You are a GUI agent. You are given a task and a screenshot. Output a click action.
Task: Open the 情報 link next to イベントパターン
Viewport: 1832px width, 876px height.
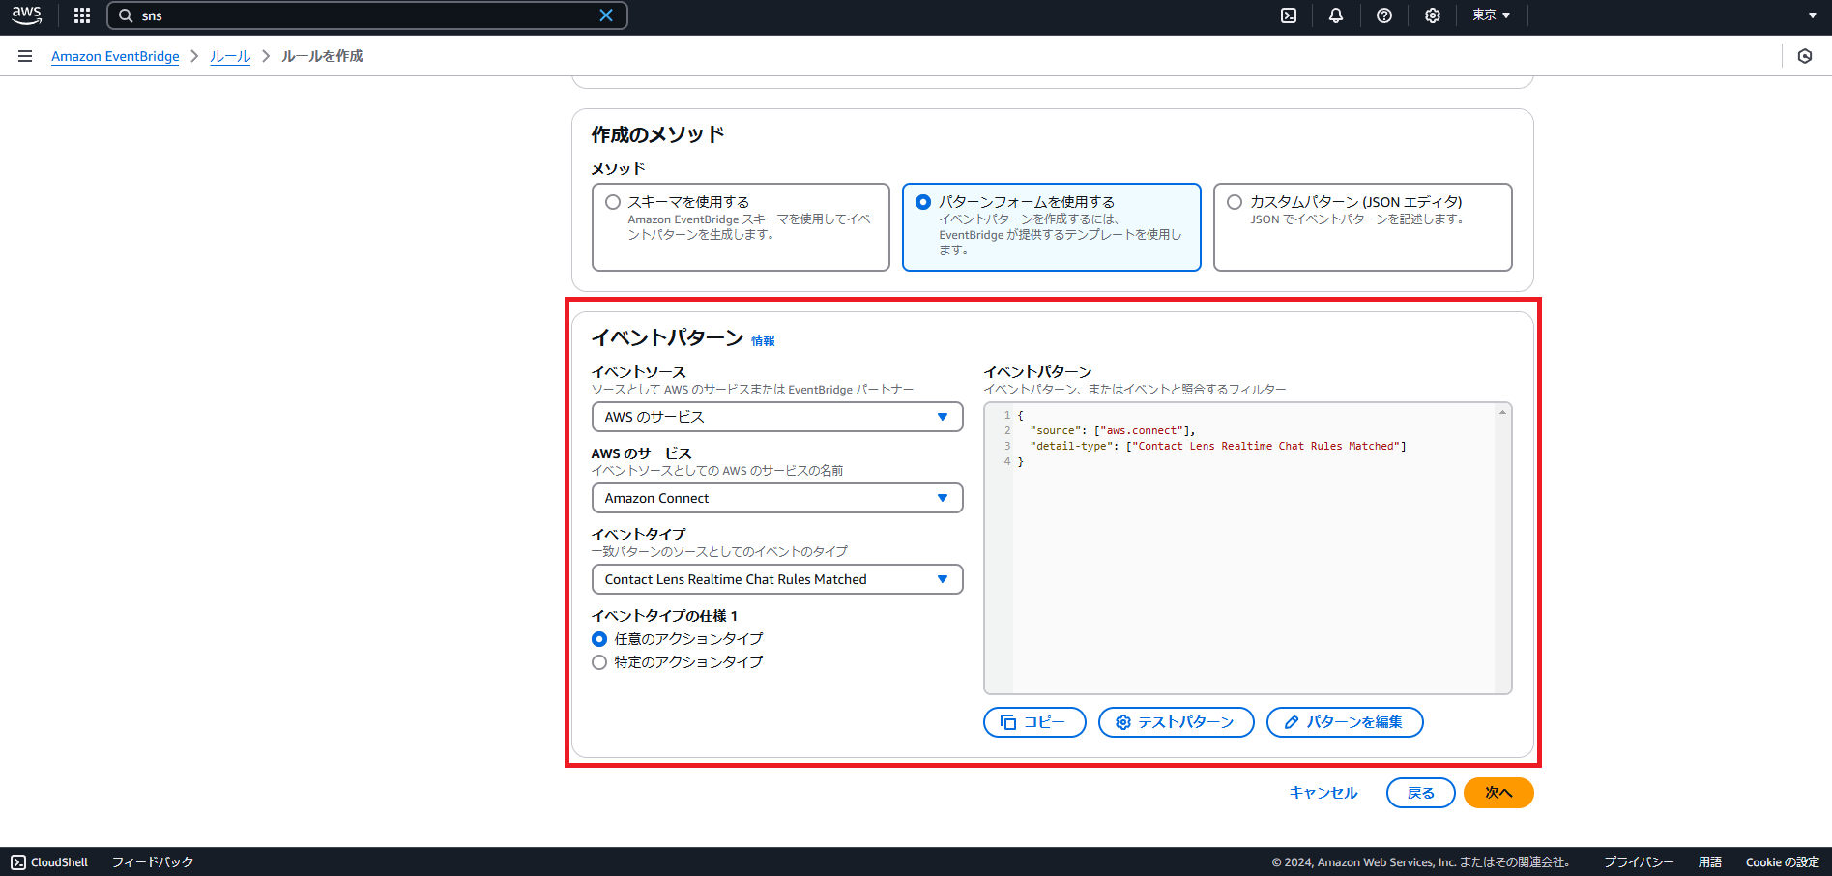[x=763, y=340]
